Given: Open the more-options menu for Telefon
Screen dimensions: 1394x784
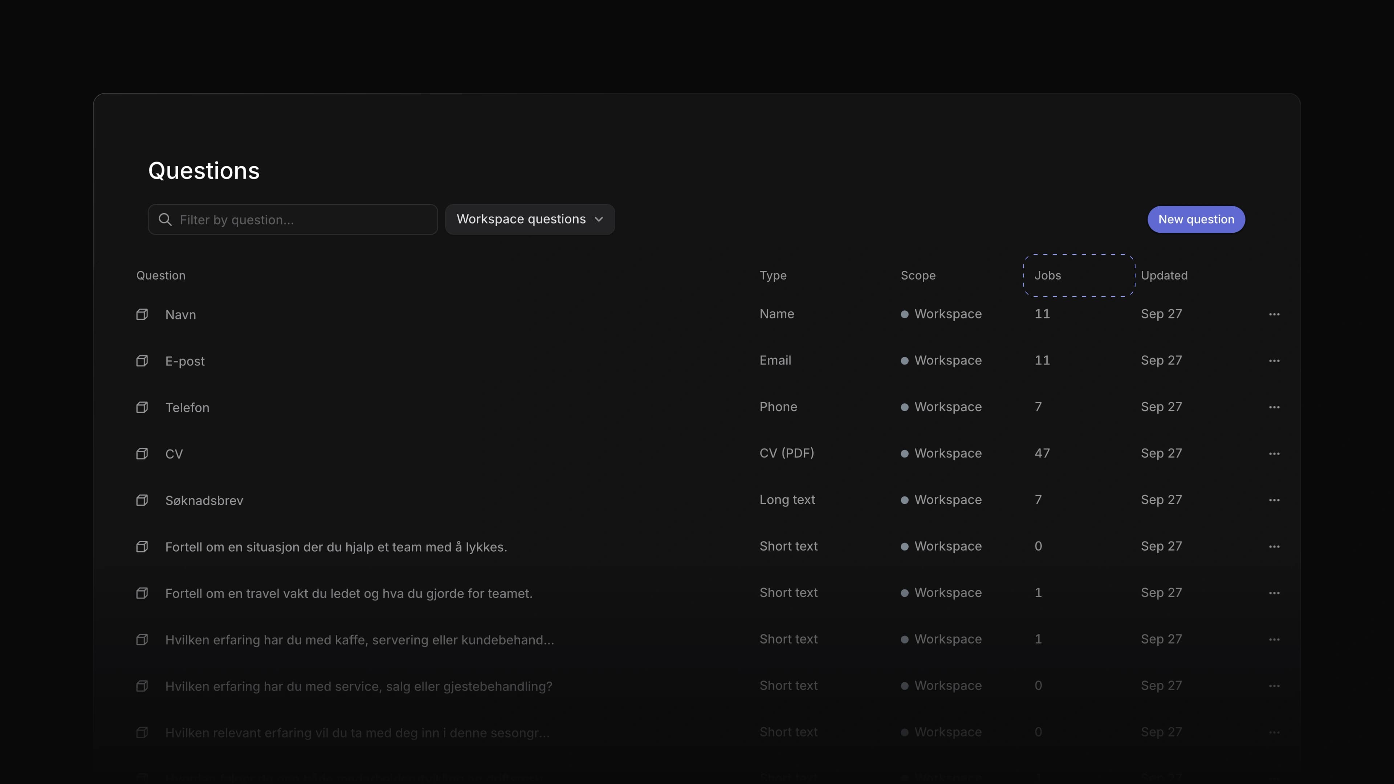Looking at the screenshot, I should (1274, 407).
